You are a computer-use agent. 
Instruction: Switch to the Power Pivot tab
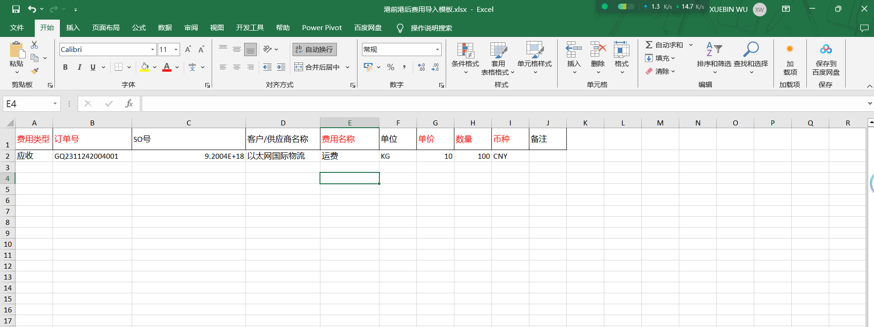[x=322, y=28]
